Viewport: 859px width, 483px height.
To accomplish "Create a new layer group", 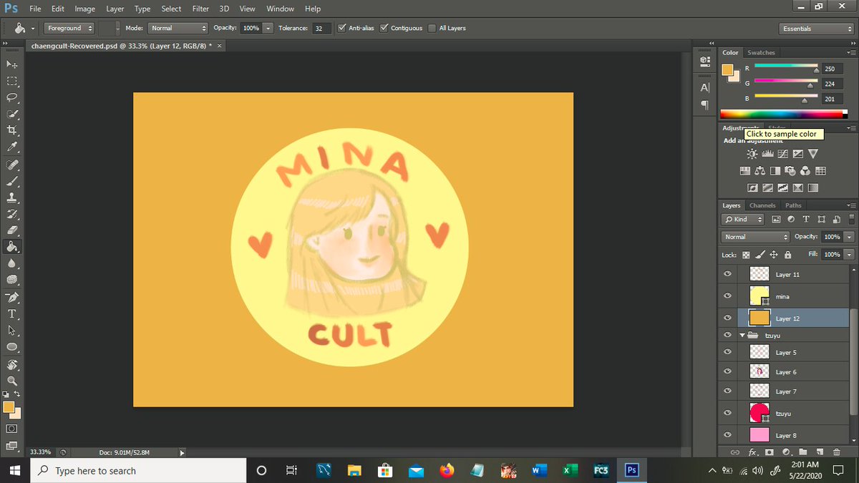I will click(x=802, y=452).
